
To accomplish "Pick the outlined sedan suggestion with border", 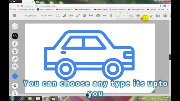I will (x=131, y=16).
